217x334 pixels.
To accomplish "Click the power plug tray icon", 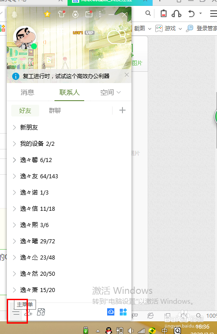I will tap(120, 330).
